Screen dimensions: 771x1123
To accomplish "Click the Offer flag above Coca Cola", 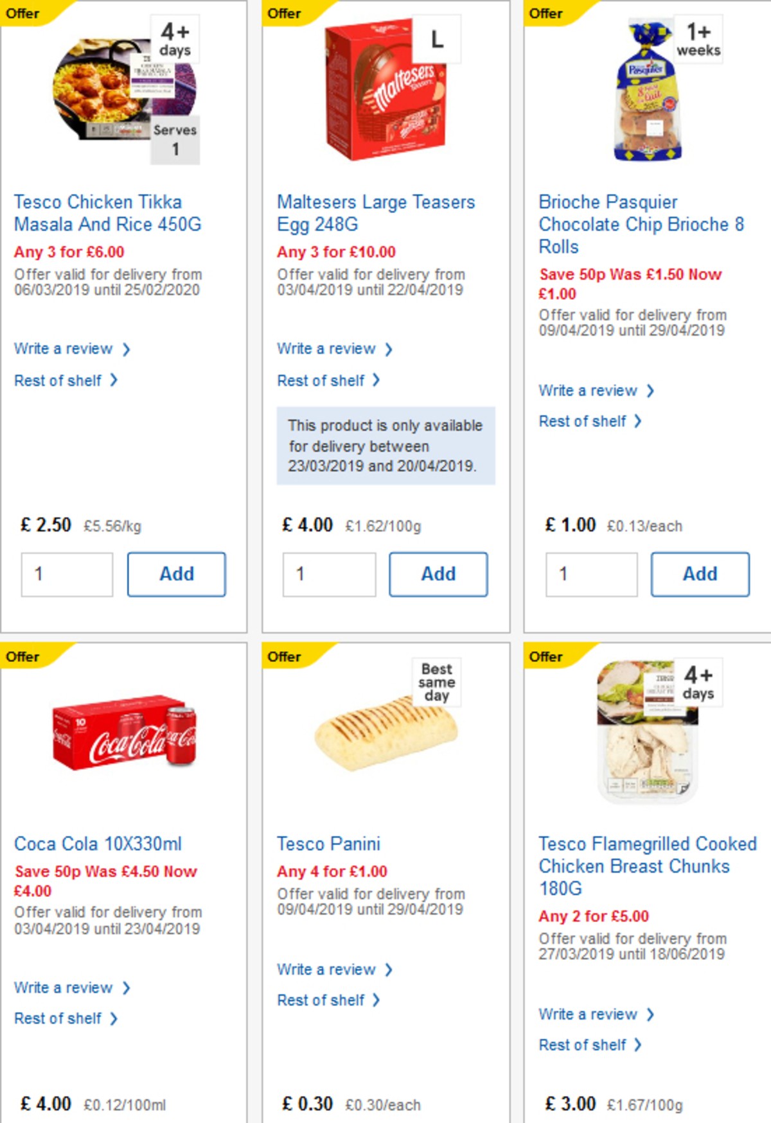I will point(23,656).
